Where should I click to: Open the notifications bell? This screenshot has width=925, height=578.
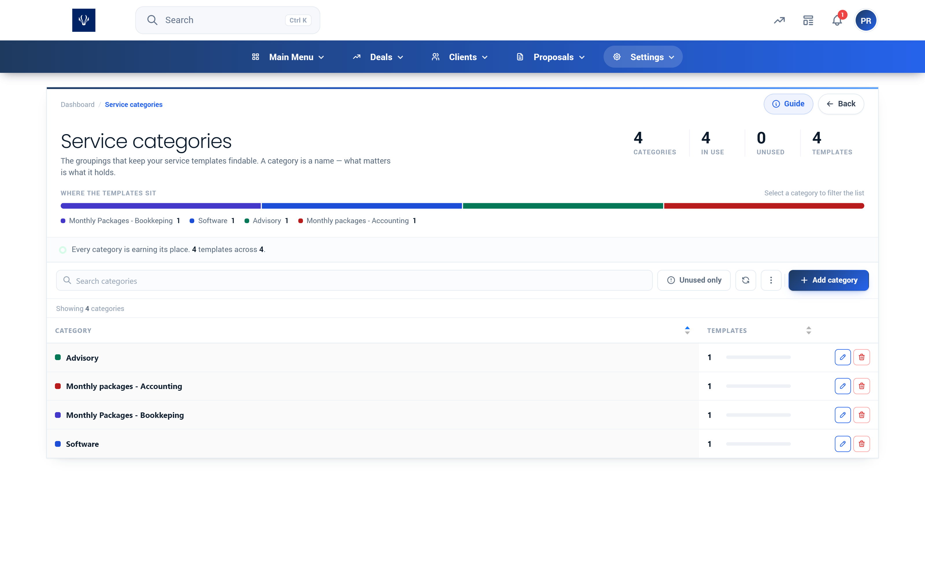(x=837, y=20)
